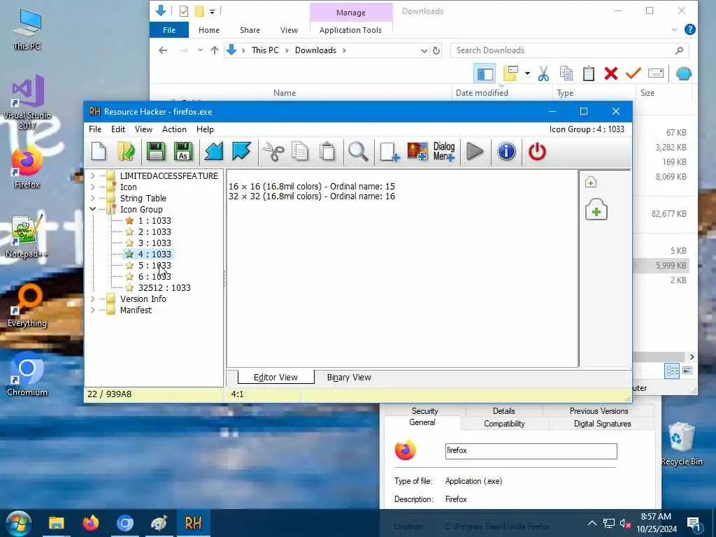Click the large replace icon button with plus
716x537 pixels.
(x=596, y=210)
